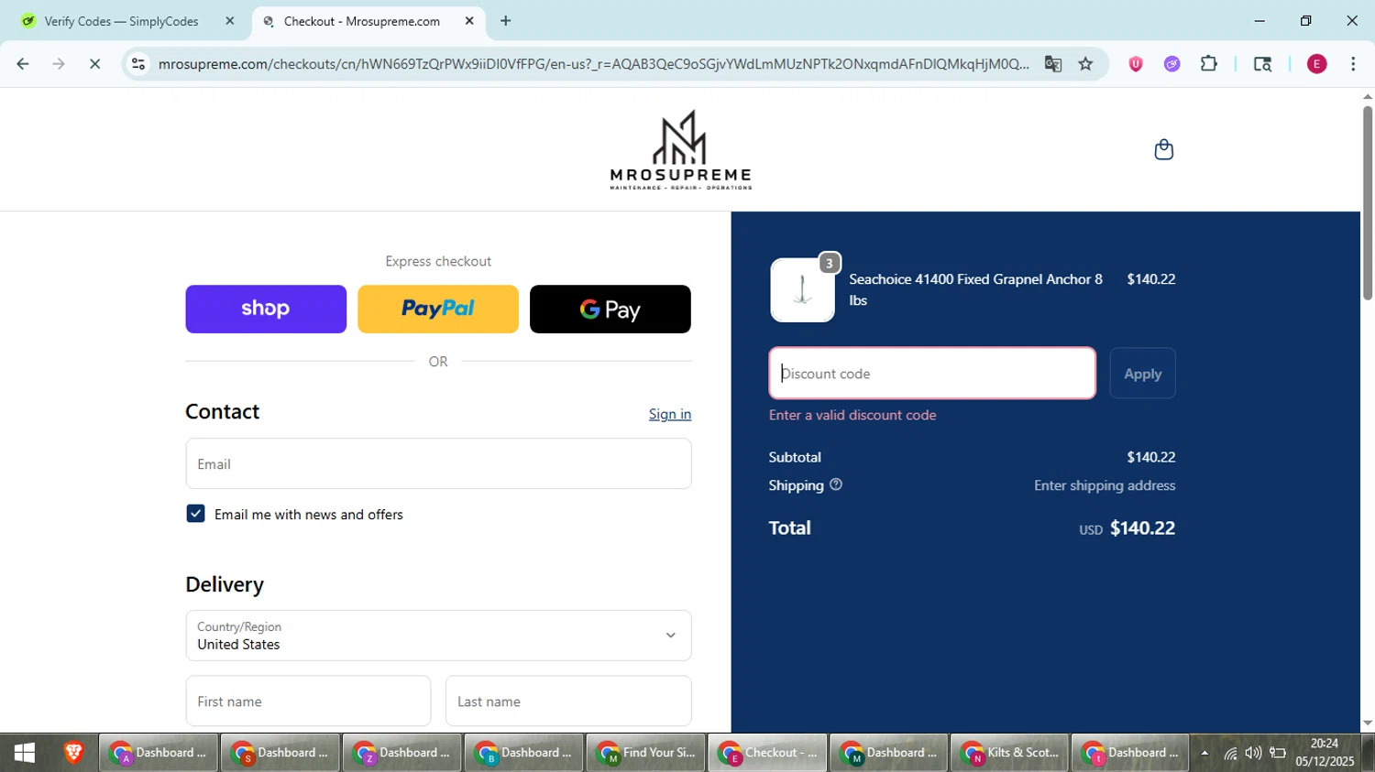Show hidden system tray icons
Screen dimensions: 1375x772
(1204, 754)
